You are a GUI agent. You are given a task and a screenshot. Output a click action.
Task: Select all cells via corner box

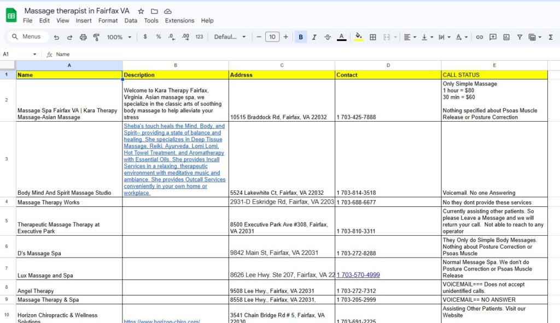pyautogui.click(x=8, y=65)
